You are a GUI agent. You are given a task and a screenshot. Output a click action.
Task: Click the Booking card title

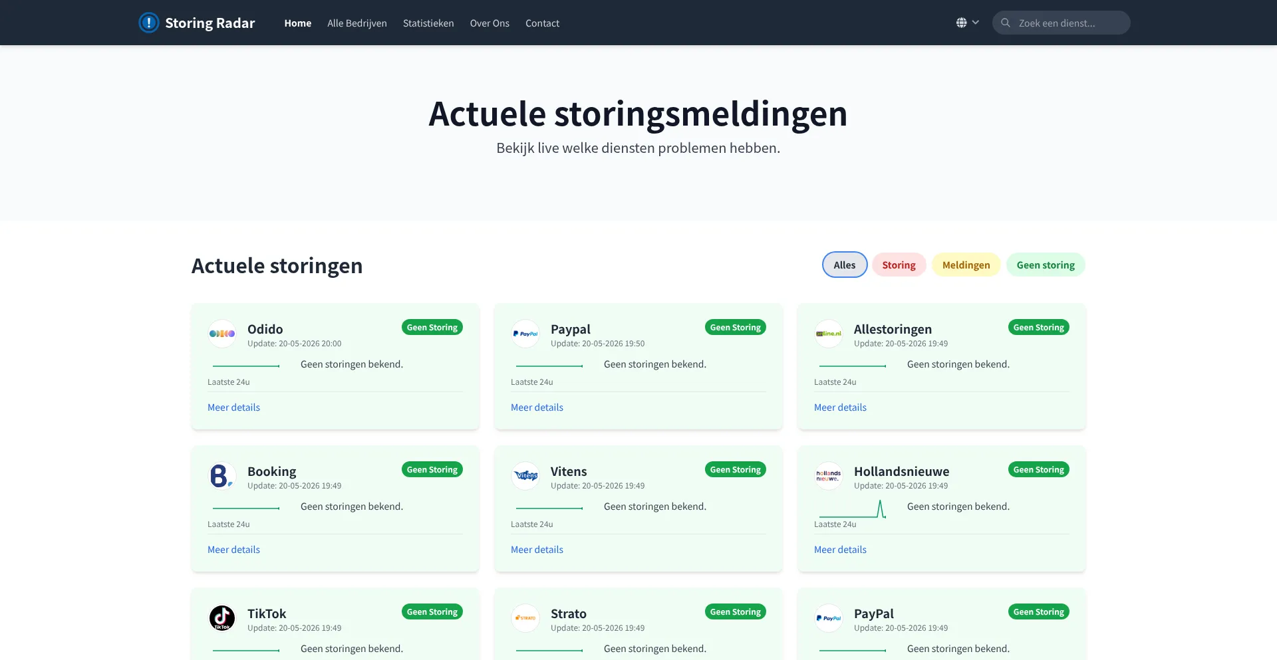(x=271, y=471)
